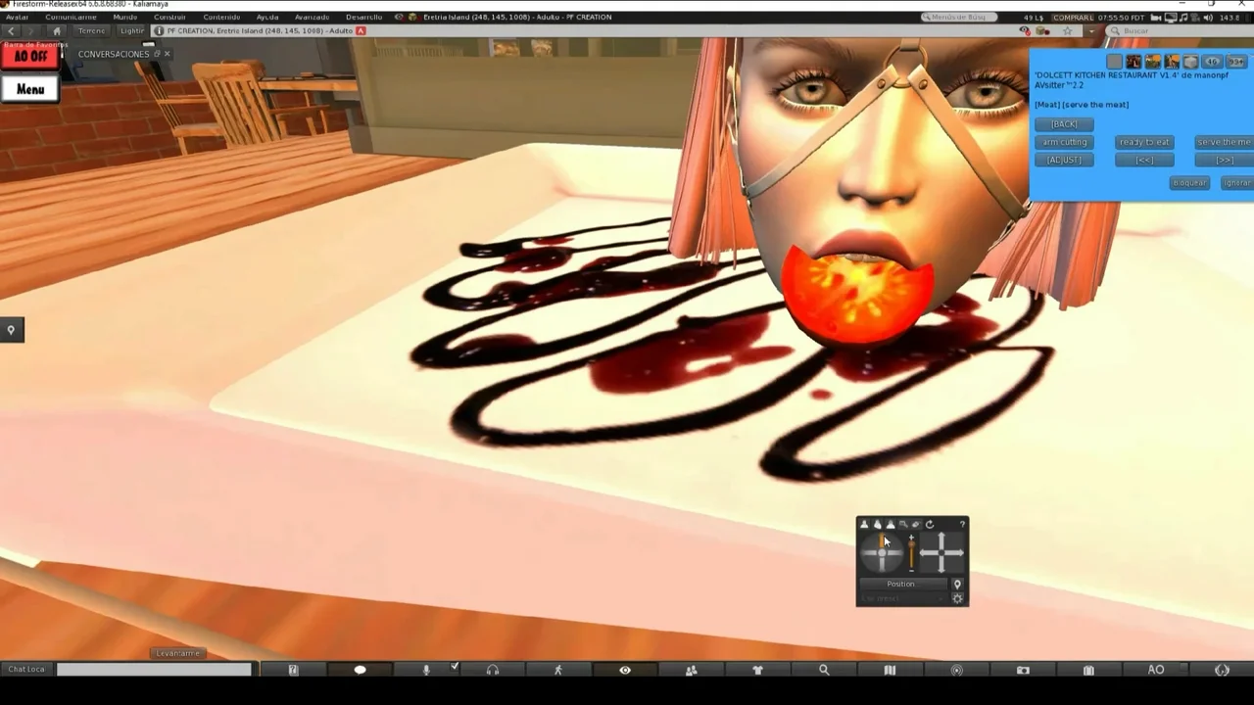Click the camera zoom slider
This screenshot has height=705, width=1254.
(911, 553)
